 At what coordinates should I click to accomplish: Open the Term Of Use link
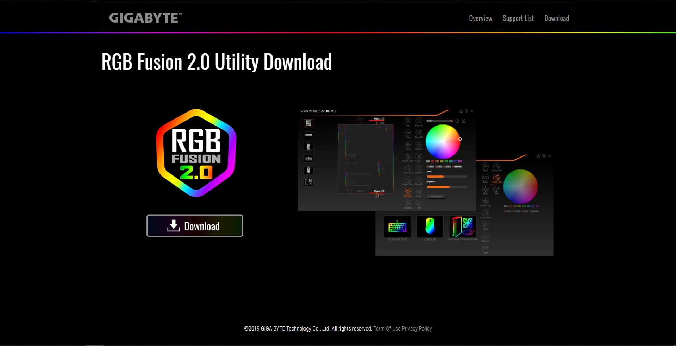387,328
